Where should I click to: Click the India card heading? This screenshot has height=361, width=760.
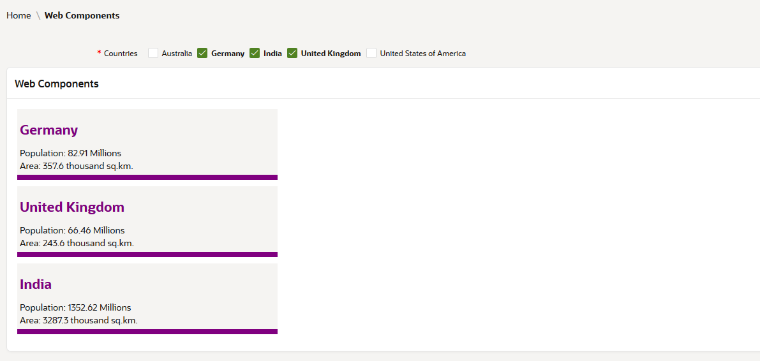(x=36, y=284)
